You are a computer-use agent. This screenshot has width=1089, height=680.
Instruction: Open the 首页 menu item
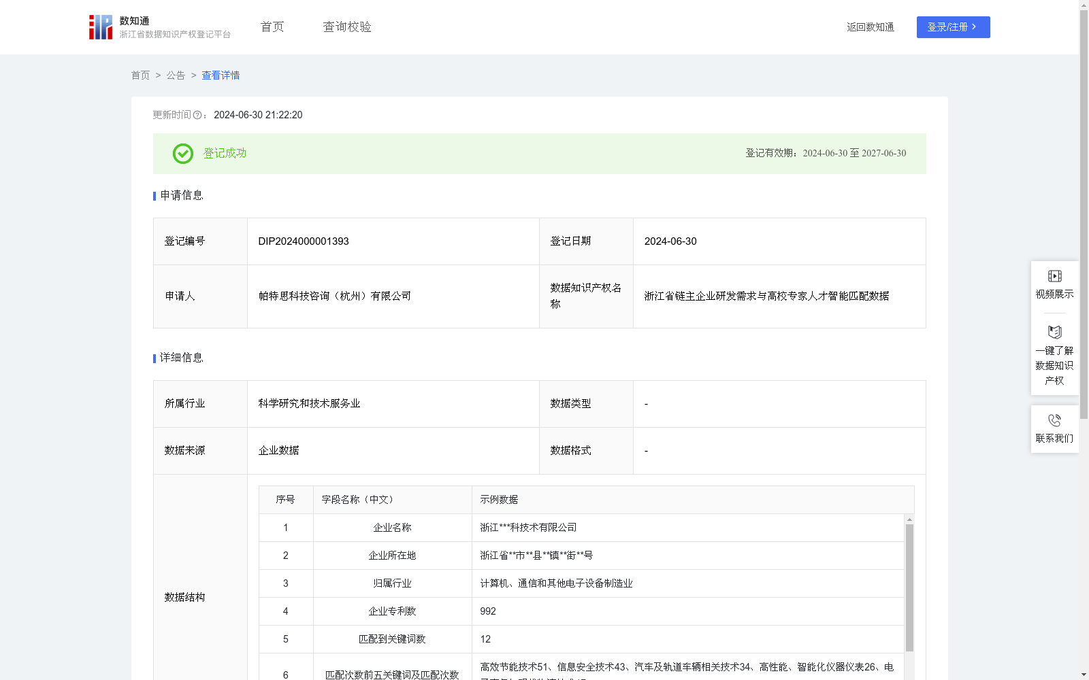coord(272,27)
